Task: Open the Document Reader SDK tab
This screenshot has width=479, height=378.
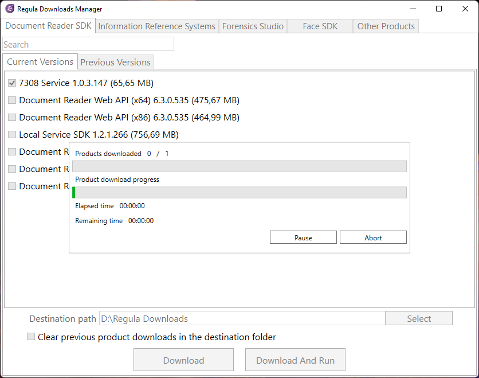Action: 48,26
